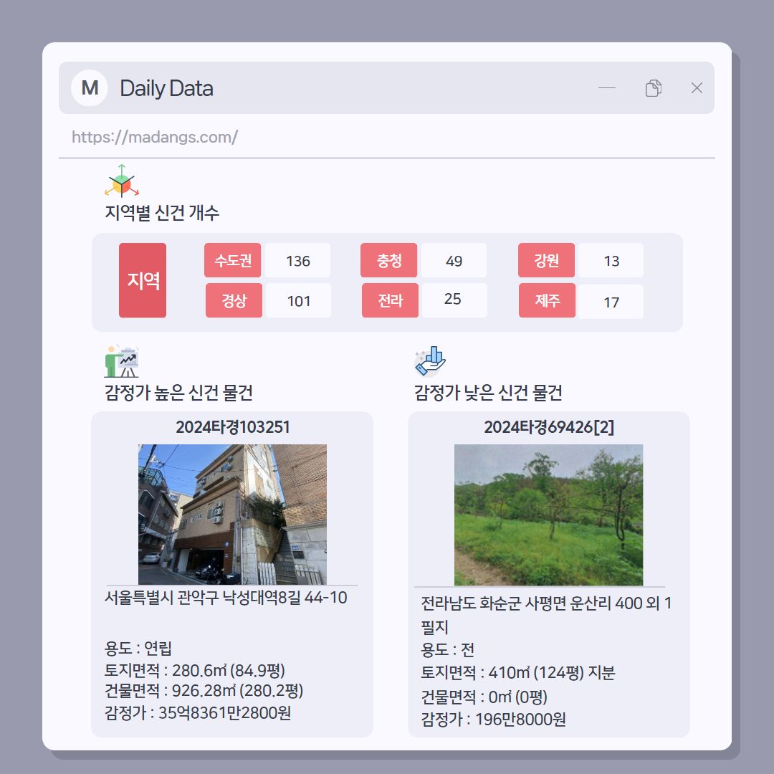The height and width of the screenshot is (774, 774).
Task: Select the 전라 region tag
Action: point(390,300)
